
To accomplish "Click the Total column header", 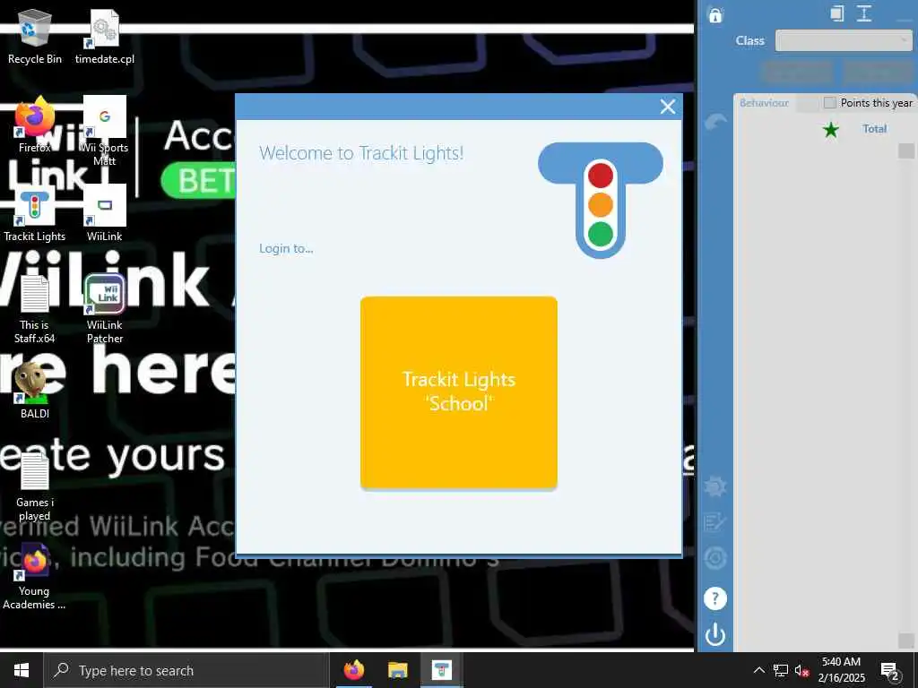I will point(874,129).
